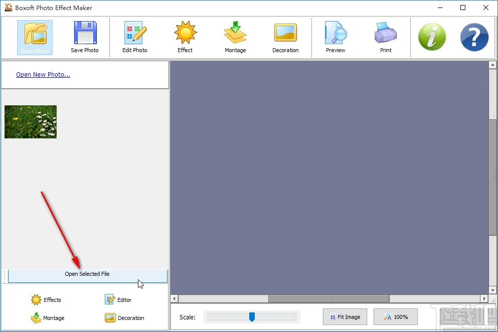The image size is (498, 332).
Task: Open the green info About icon
Action: 432,37
